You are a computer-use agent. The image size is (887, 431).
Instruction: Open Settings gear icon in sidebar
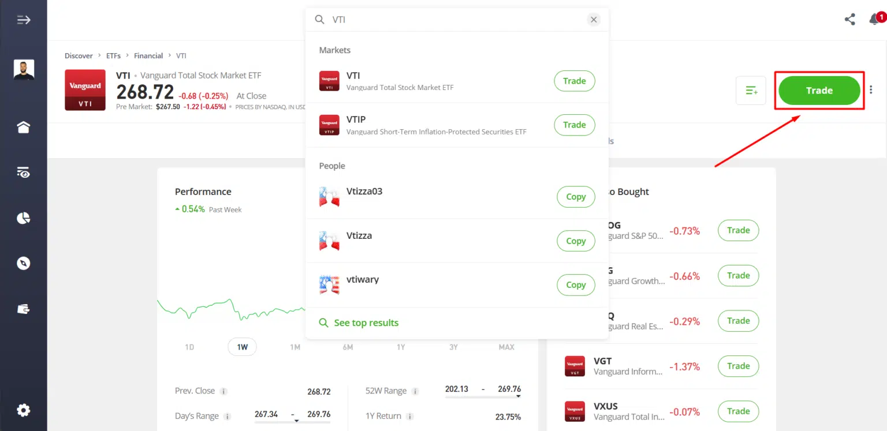click(23, 410)
